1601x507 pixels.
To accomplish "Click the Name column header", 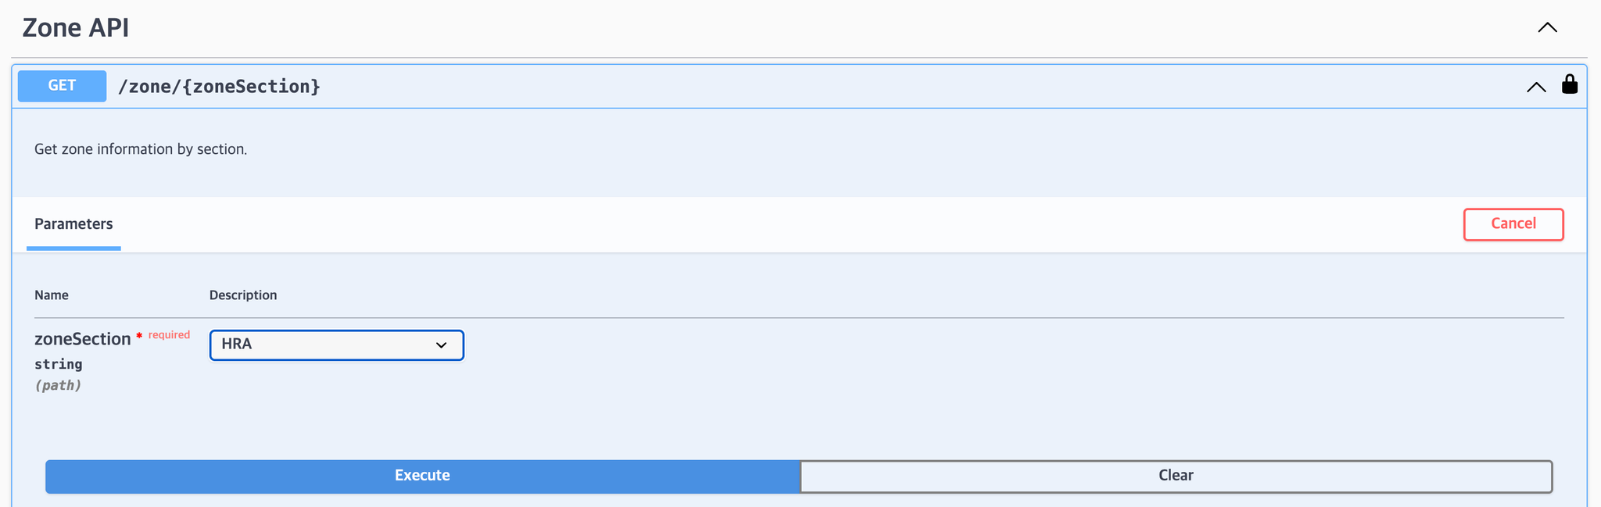I will click(52, 295).
